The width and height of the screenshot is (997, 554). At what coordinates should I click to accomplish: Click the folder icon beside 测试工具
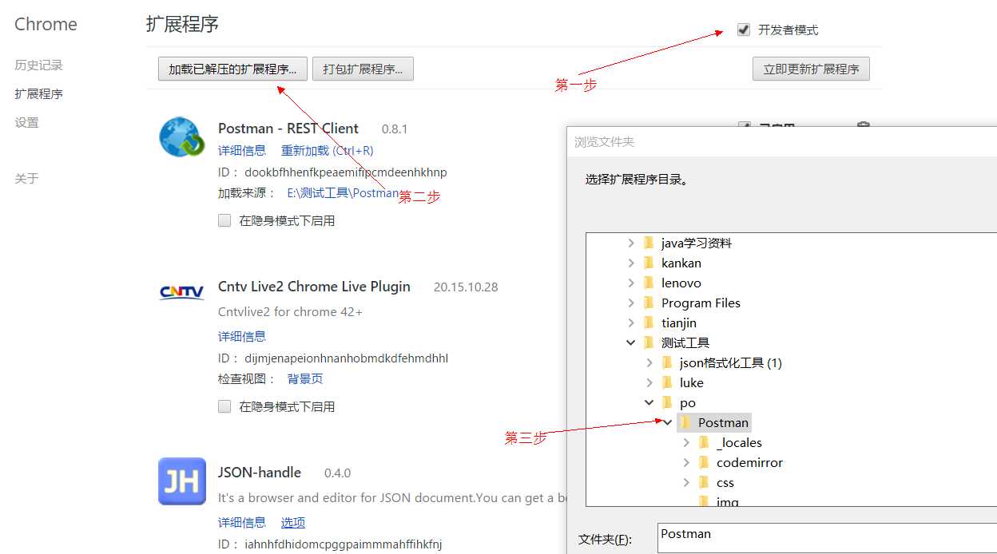(649, 342)
